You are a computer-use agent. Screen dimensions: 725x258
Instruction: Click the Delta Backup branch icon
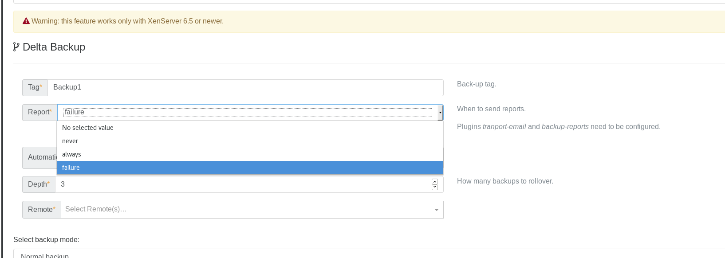pos(16,47)
